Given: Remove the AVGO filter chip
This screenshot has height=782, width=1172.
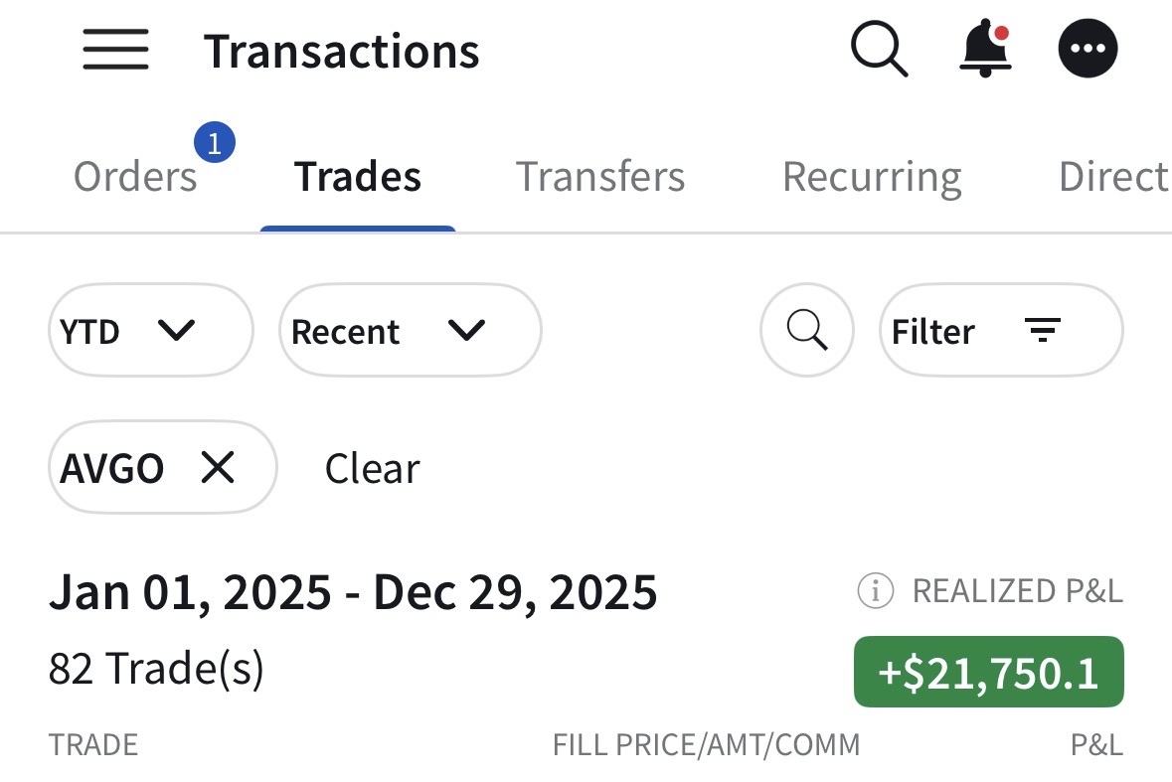Looking at the screenshot, I should [218, 467].
